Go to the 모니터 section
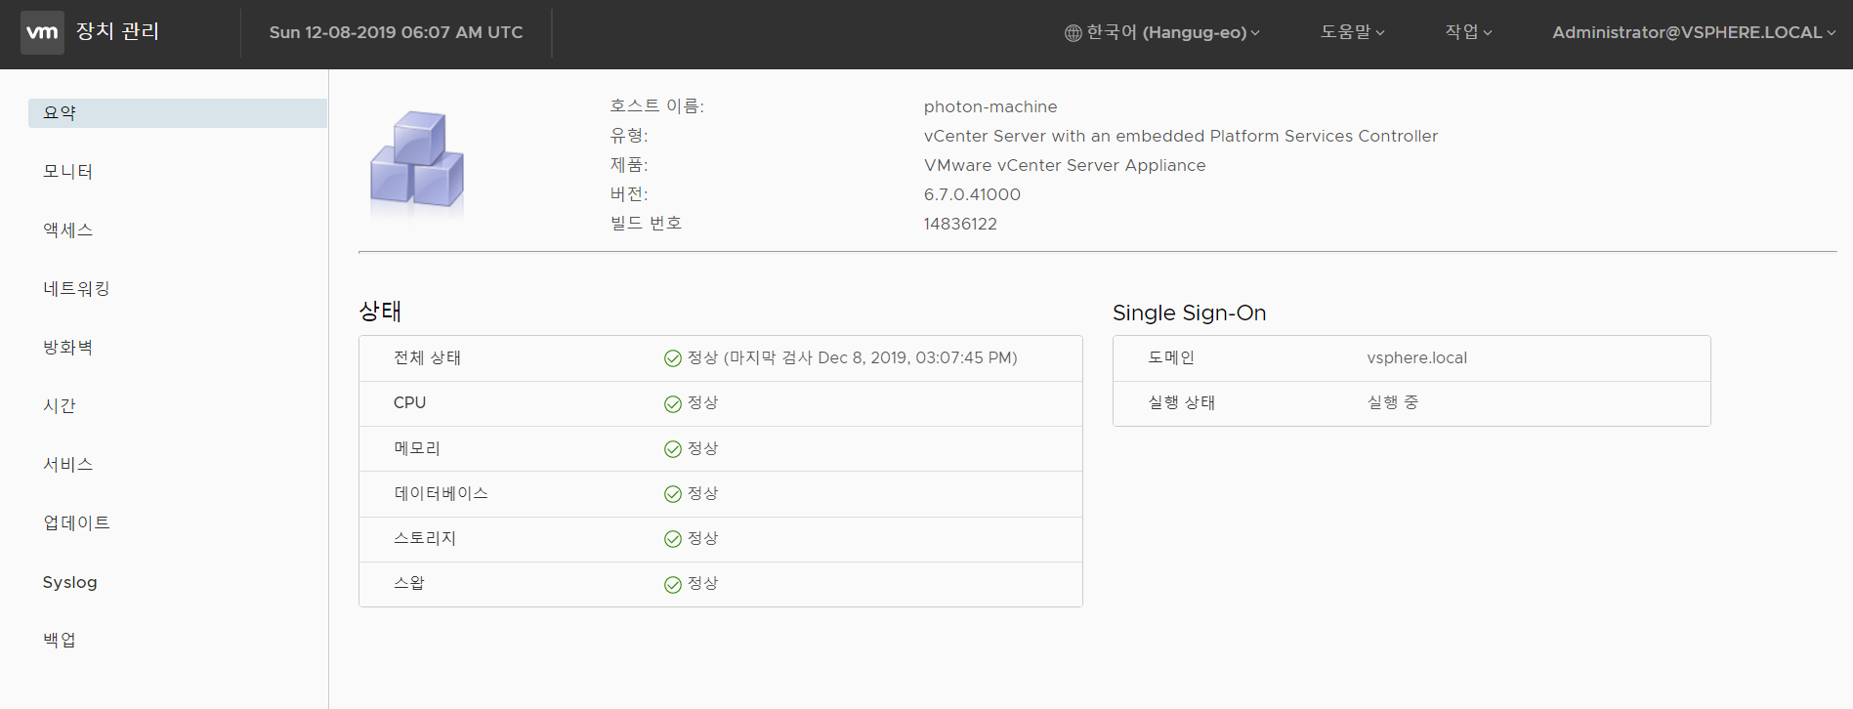Screen dimensions: 1853x709 click(x=67, y=172)
